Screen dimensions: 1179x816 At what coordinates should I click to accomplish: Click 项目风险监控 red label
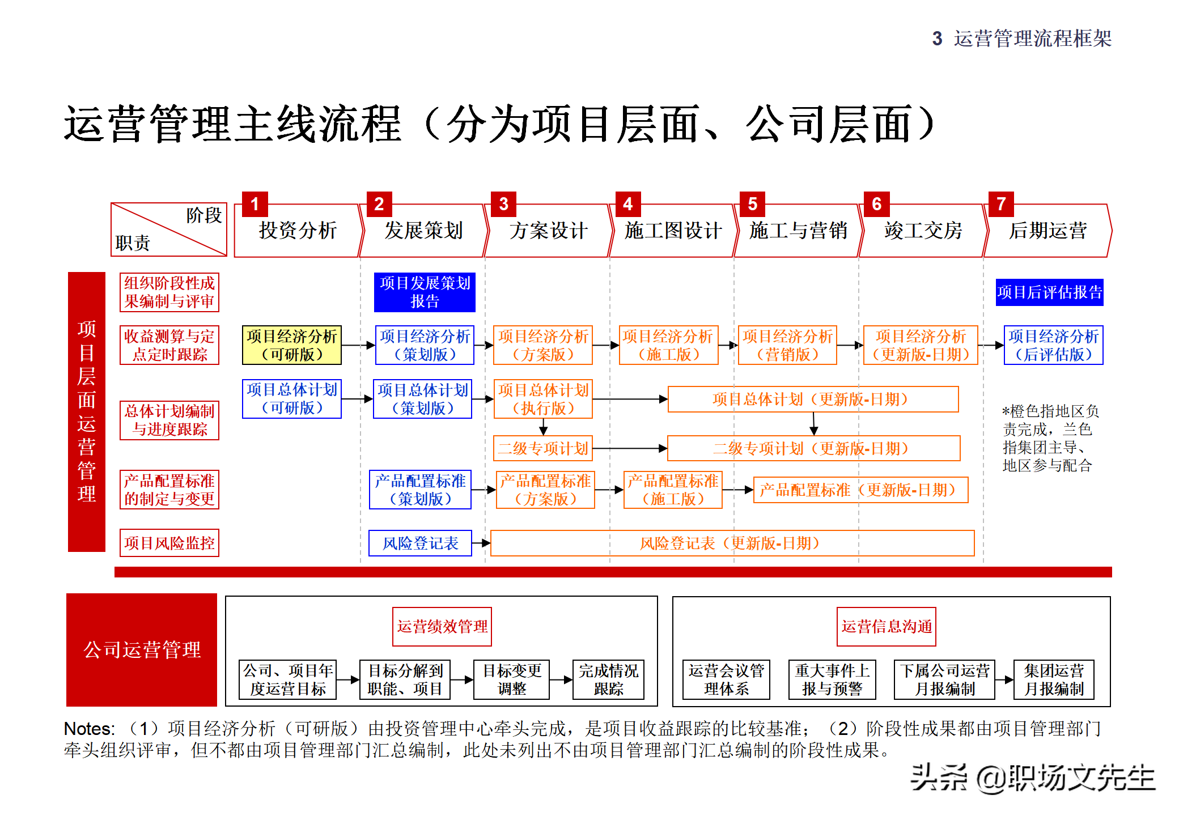169,542
